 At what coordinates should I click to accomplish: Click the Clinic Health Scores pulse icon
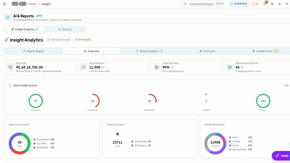point(10,85)
